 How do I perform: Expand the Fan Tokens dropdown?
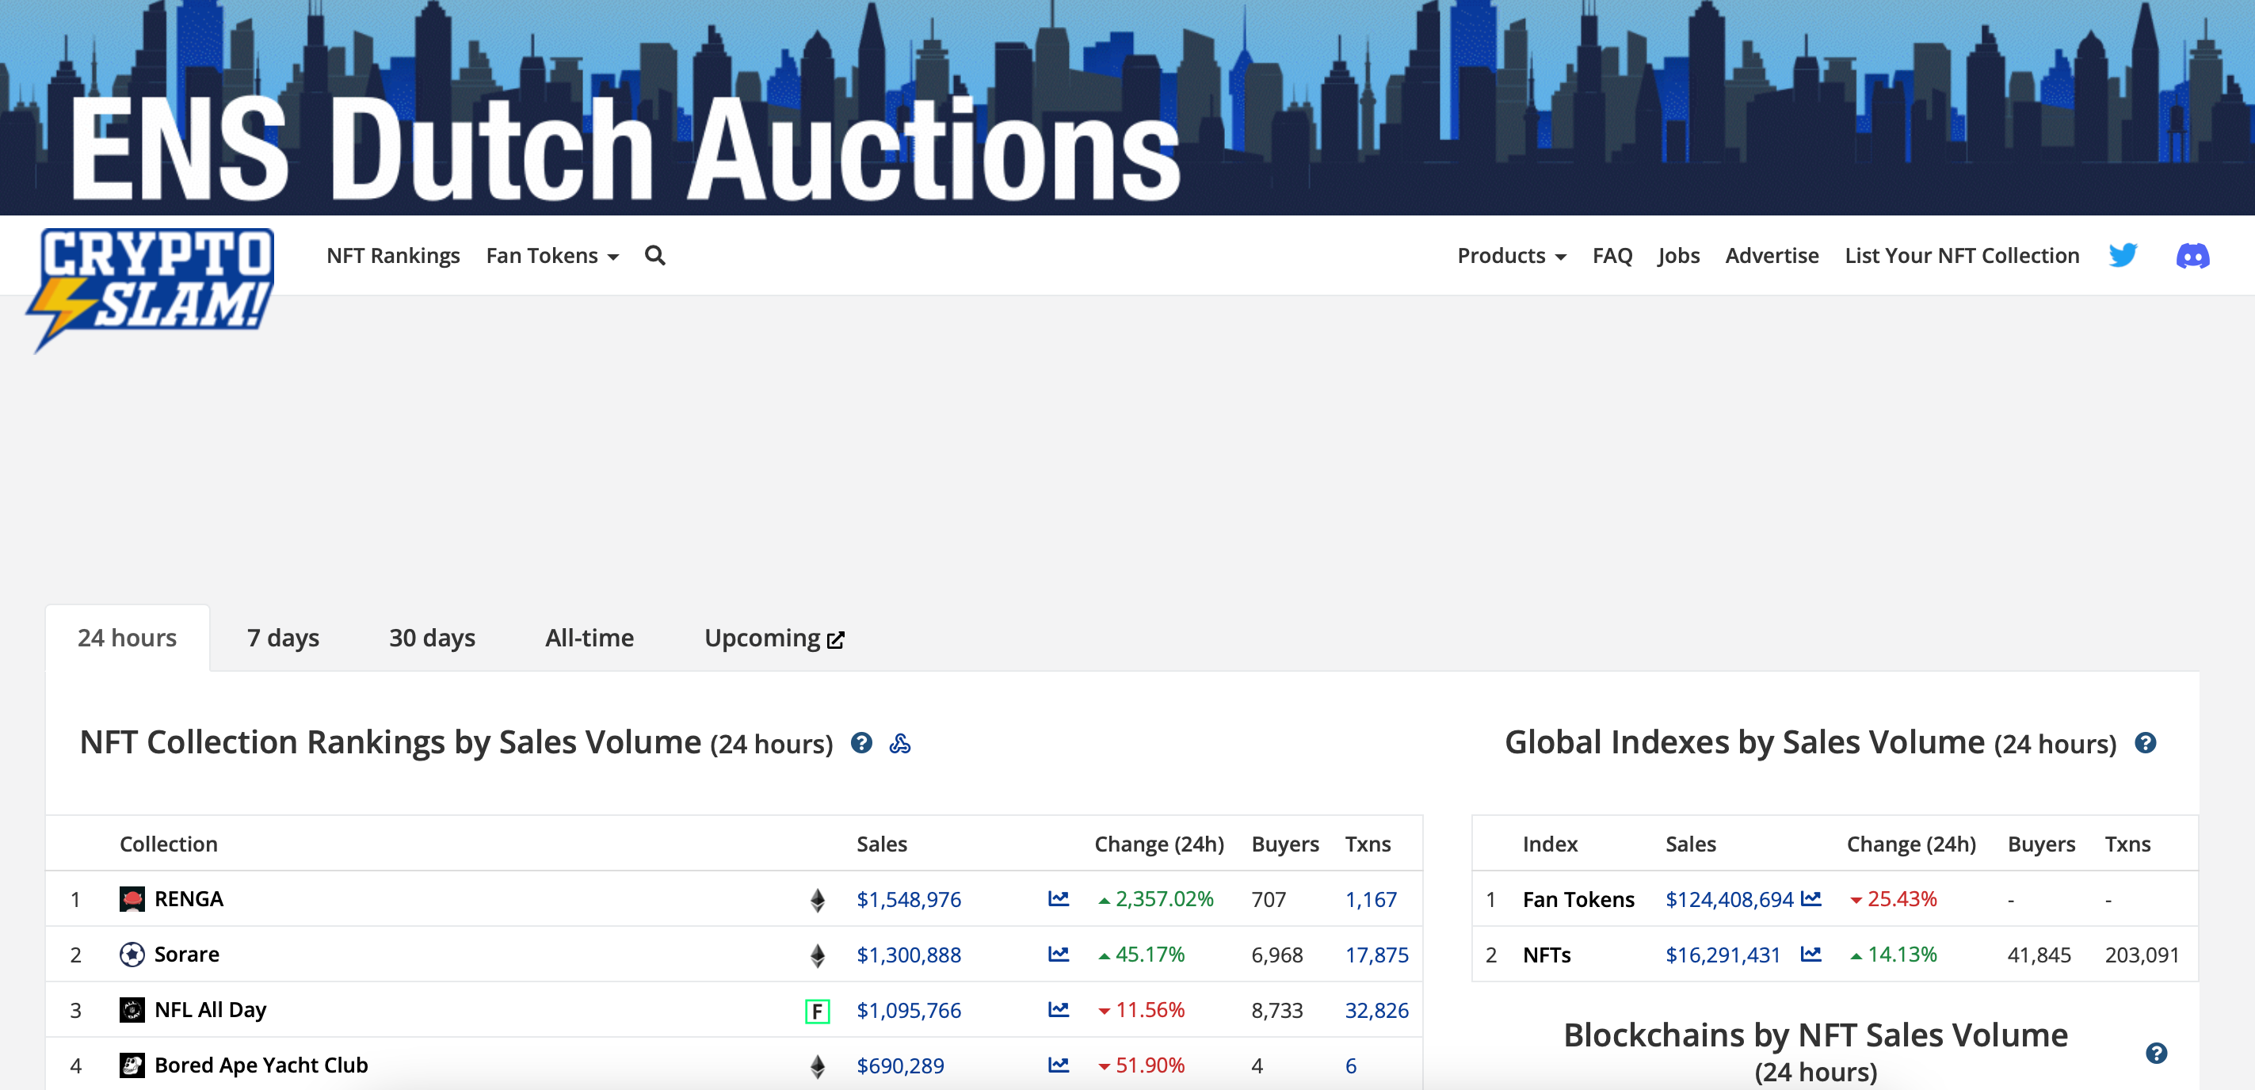(552, 256)
